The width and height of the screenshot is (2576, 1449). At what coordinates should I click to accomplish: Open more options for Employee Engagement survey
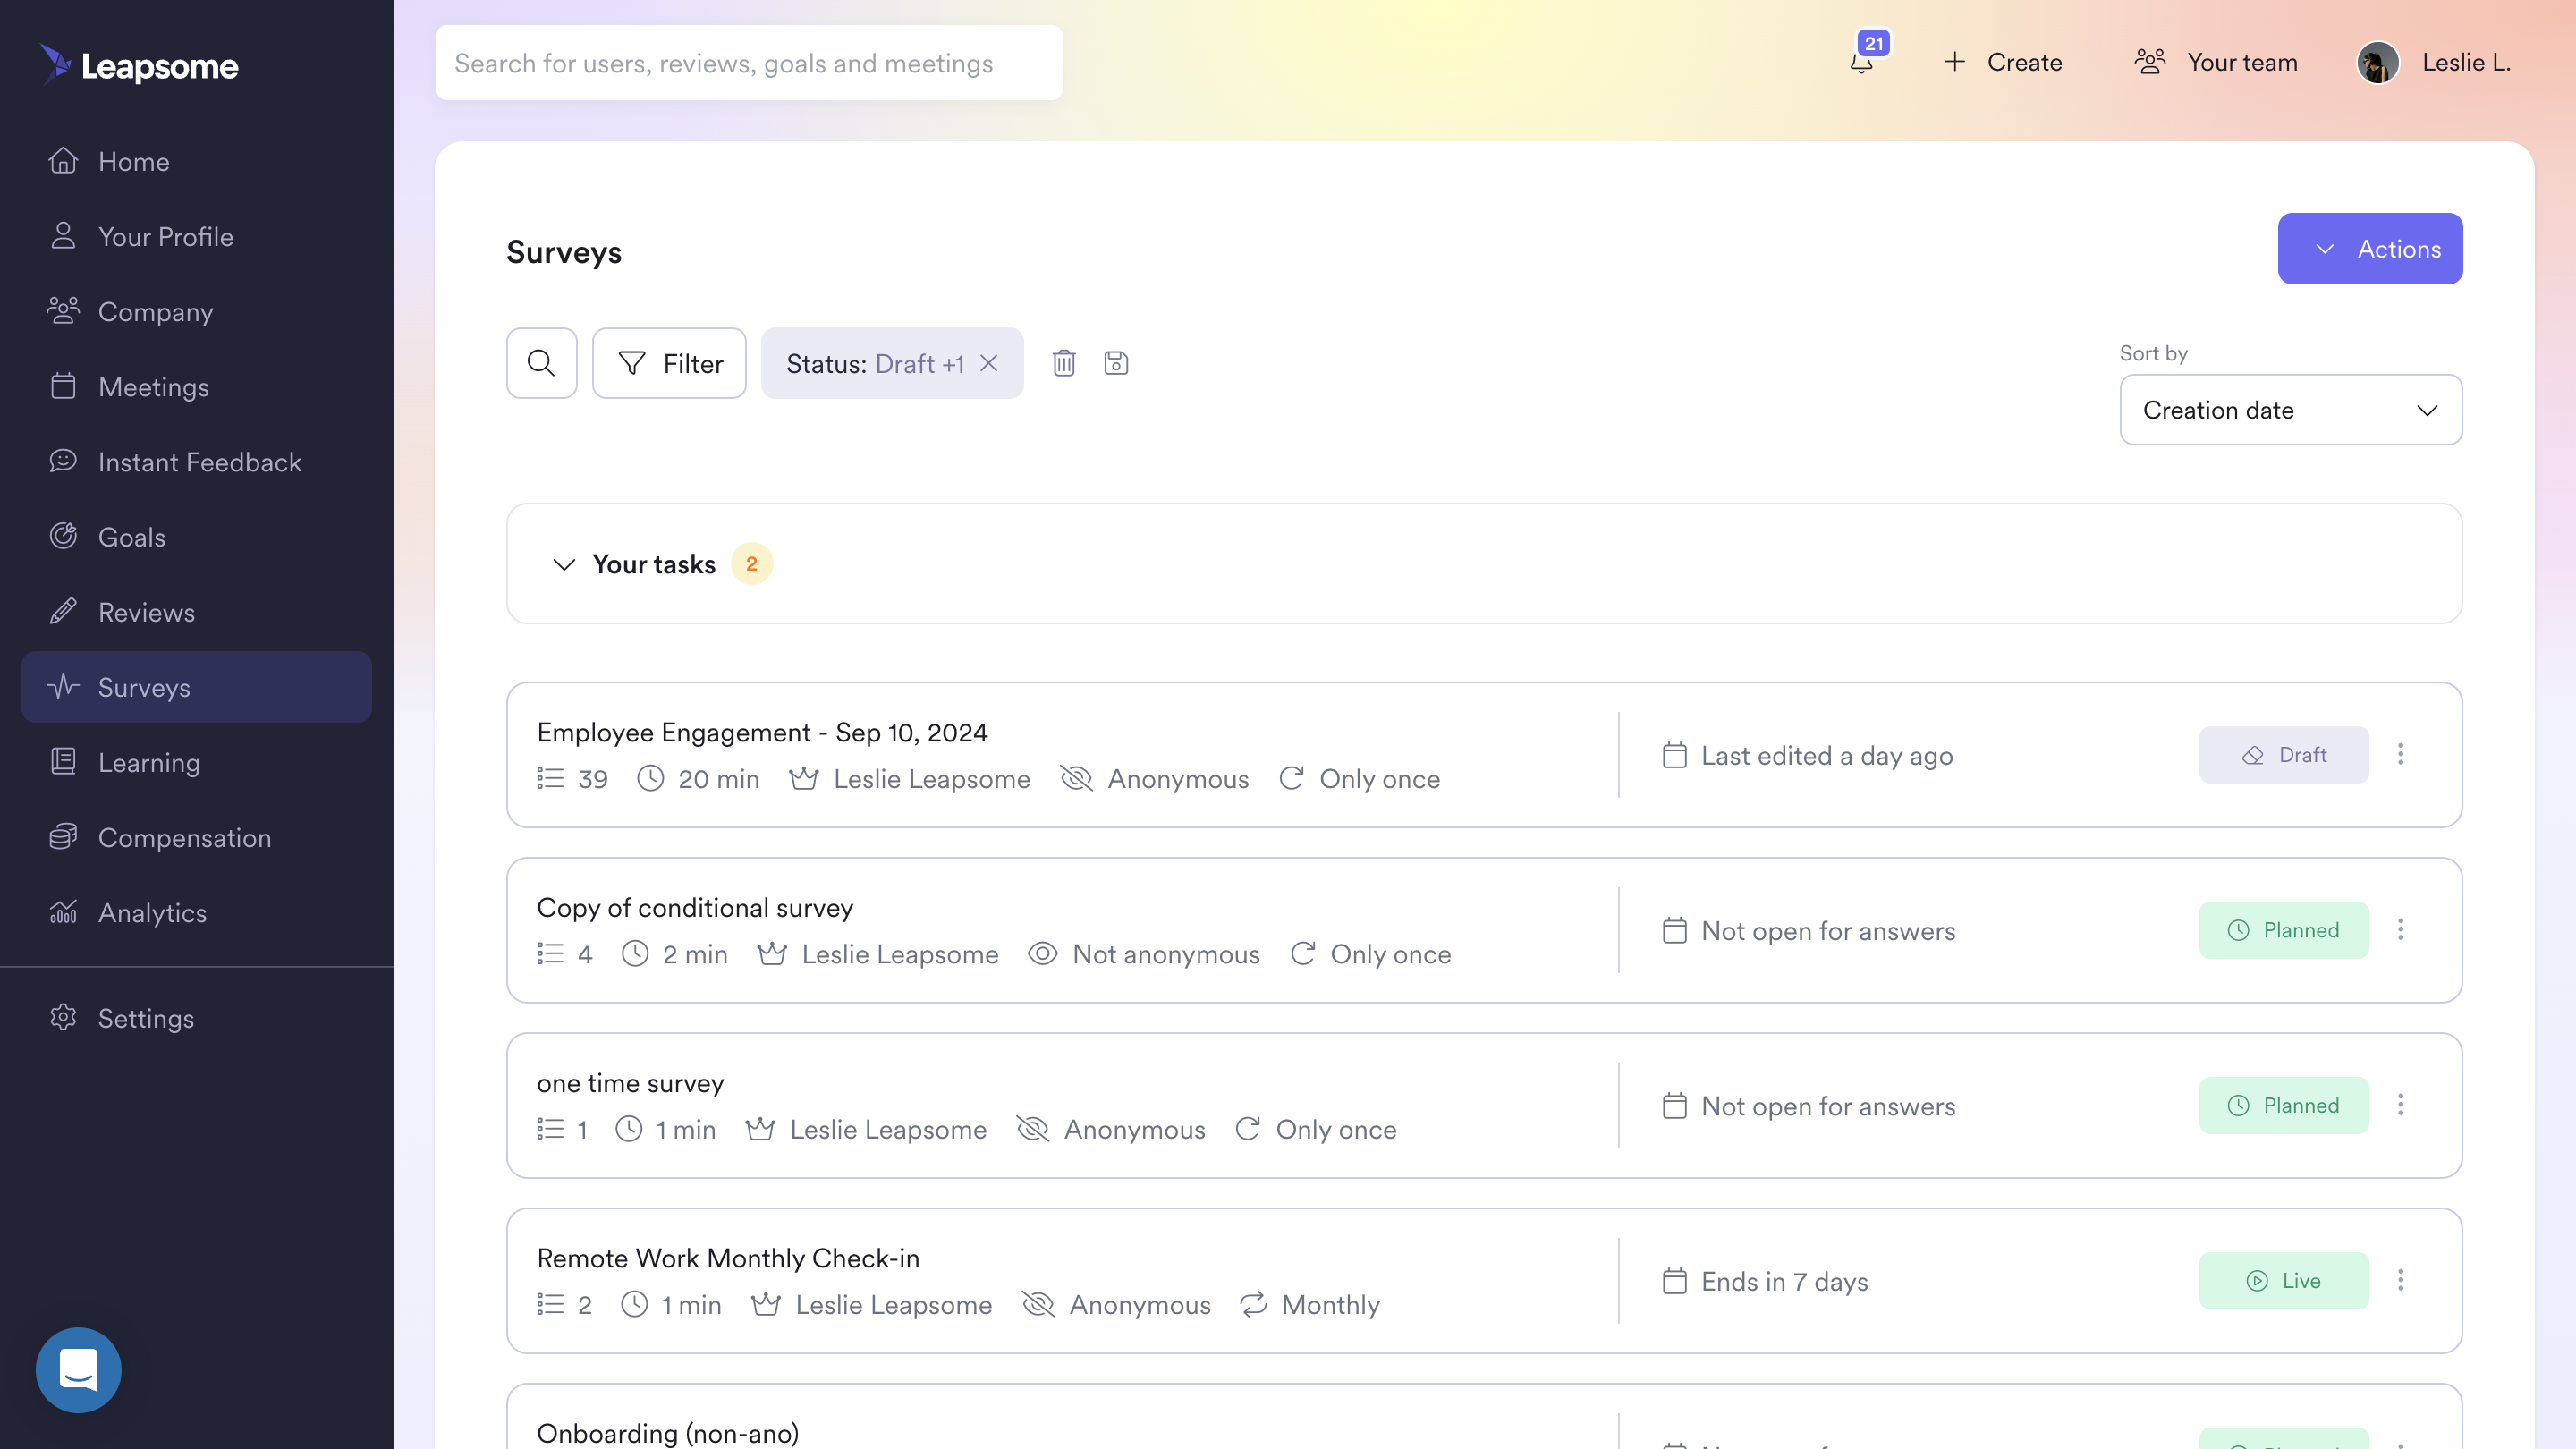point(2401,754)
